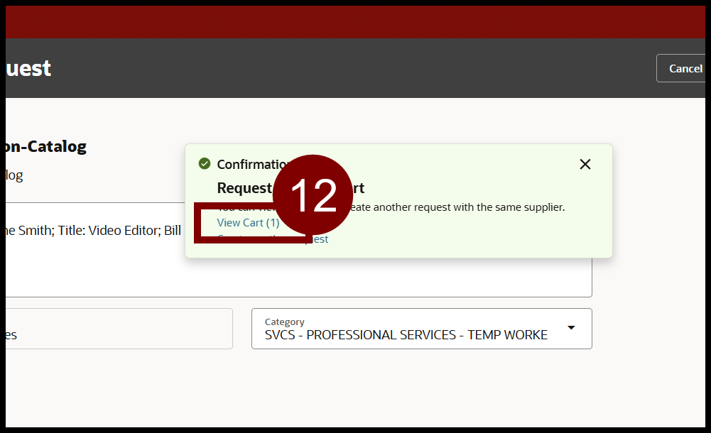Open View Cart (1)
Screen dimensions: 711x433
(247, 222)
